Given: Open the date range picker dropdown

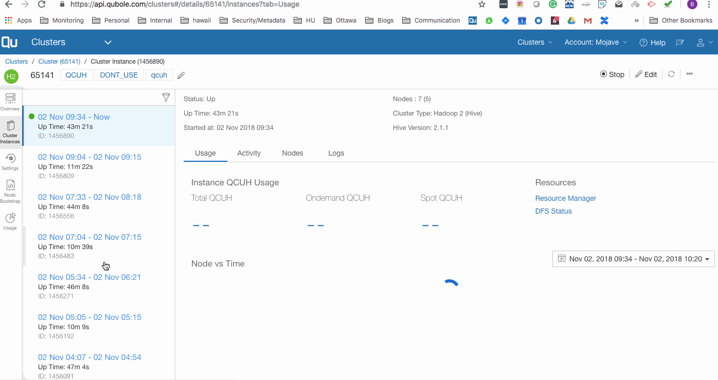Looking at the screenshot, I should (x=633, y=259).
